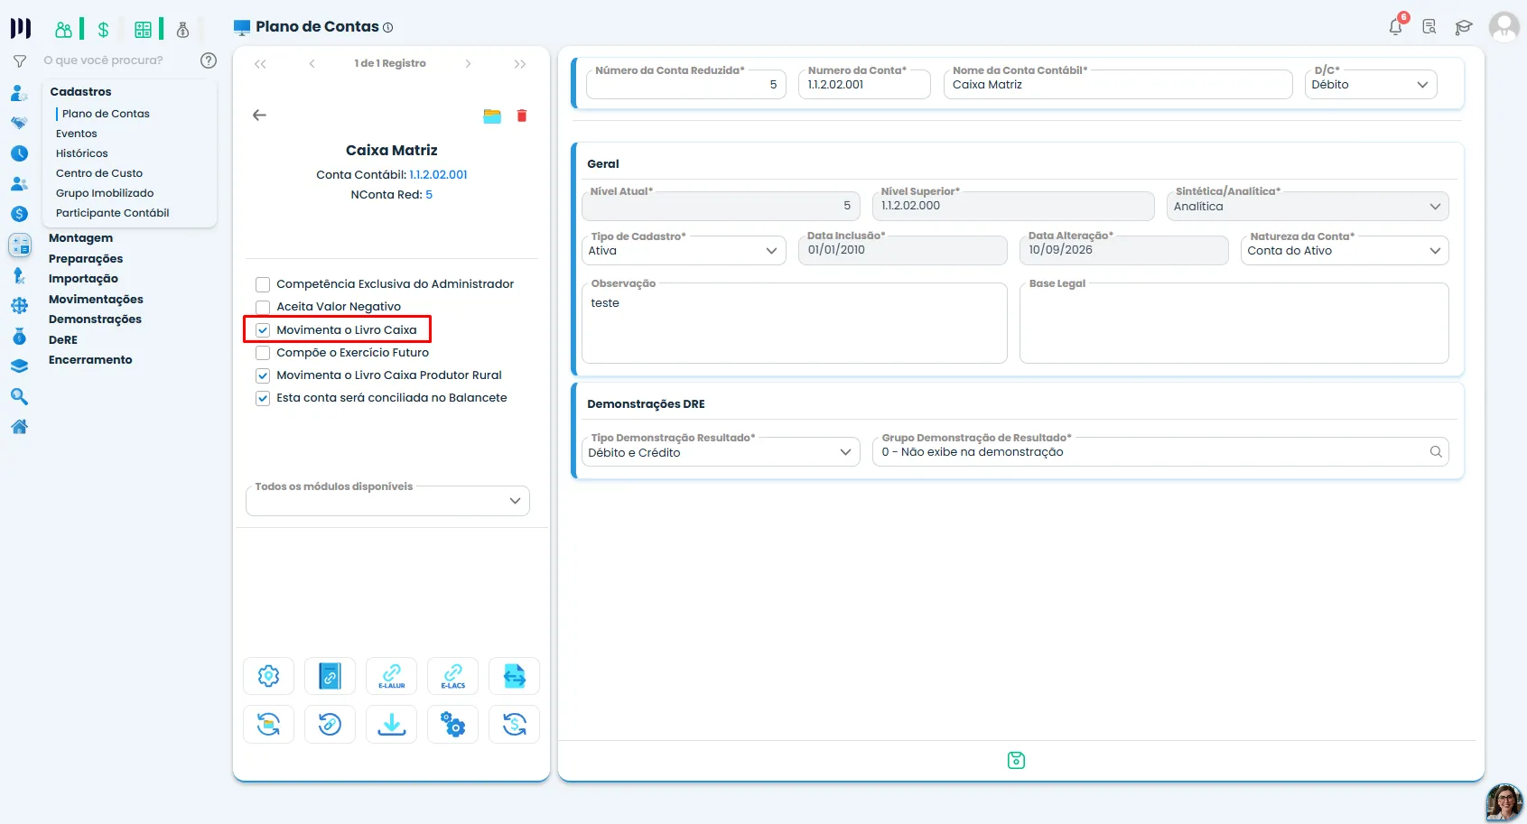1527x824 pixels.
Task: Select Centro de Custo menu item
Action: point(99,173)
